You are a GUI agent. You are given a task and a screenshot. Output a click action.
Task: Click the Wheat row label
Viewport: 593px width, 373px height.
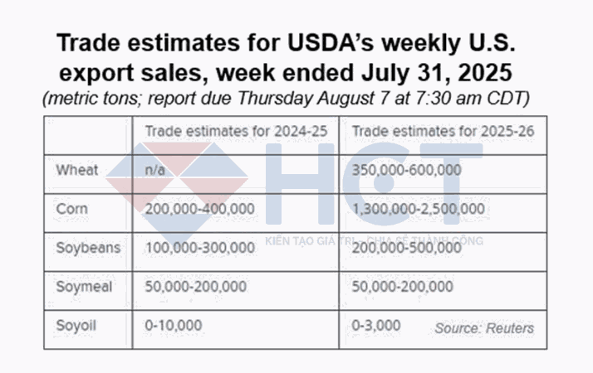(x=76, y=170)
